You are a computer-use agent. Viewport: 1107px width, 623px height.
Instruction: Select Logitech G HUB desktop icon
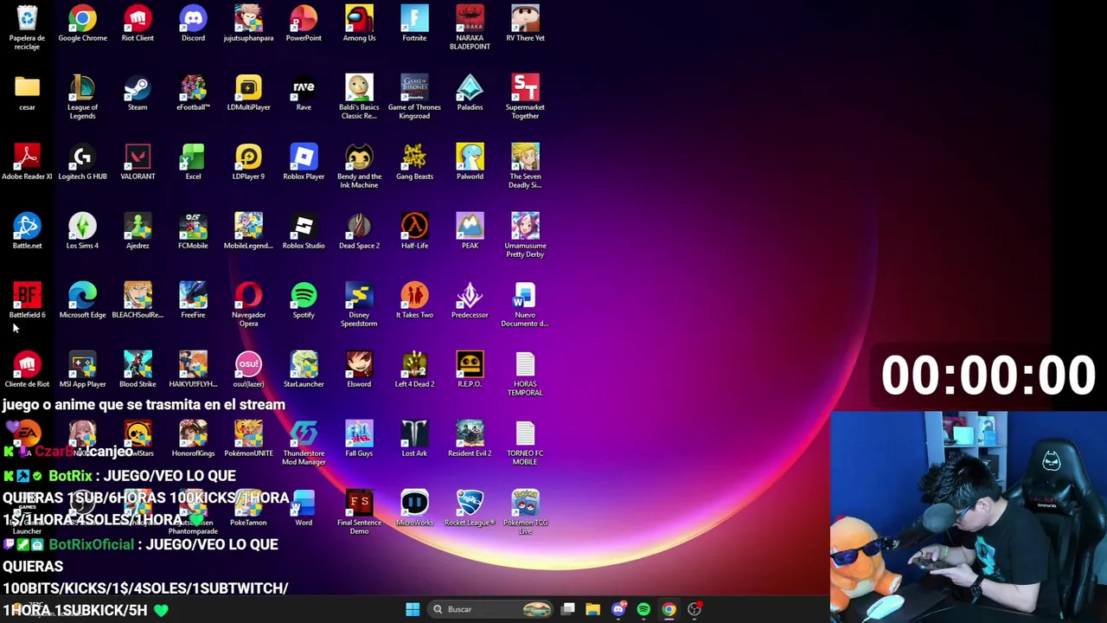pyautogui.click(x=82, y=162)
